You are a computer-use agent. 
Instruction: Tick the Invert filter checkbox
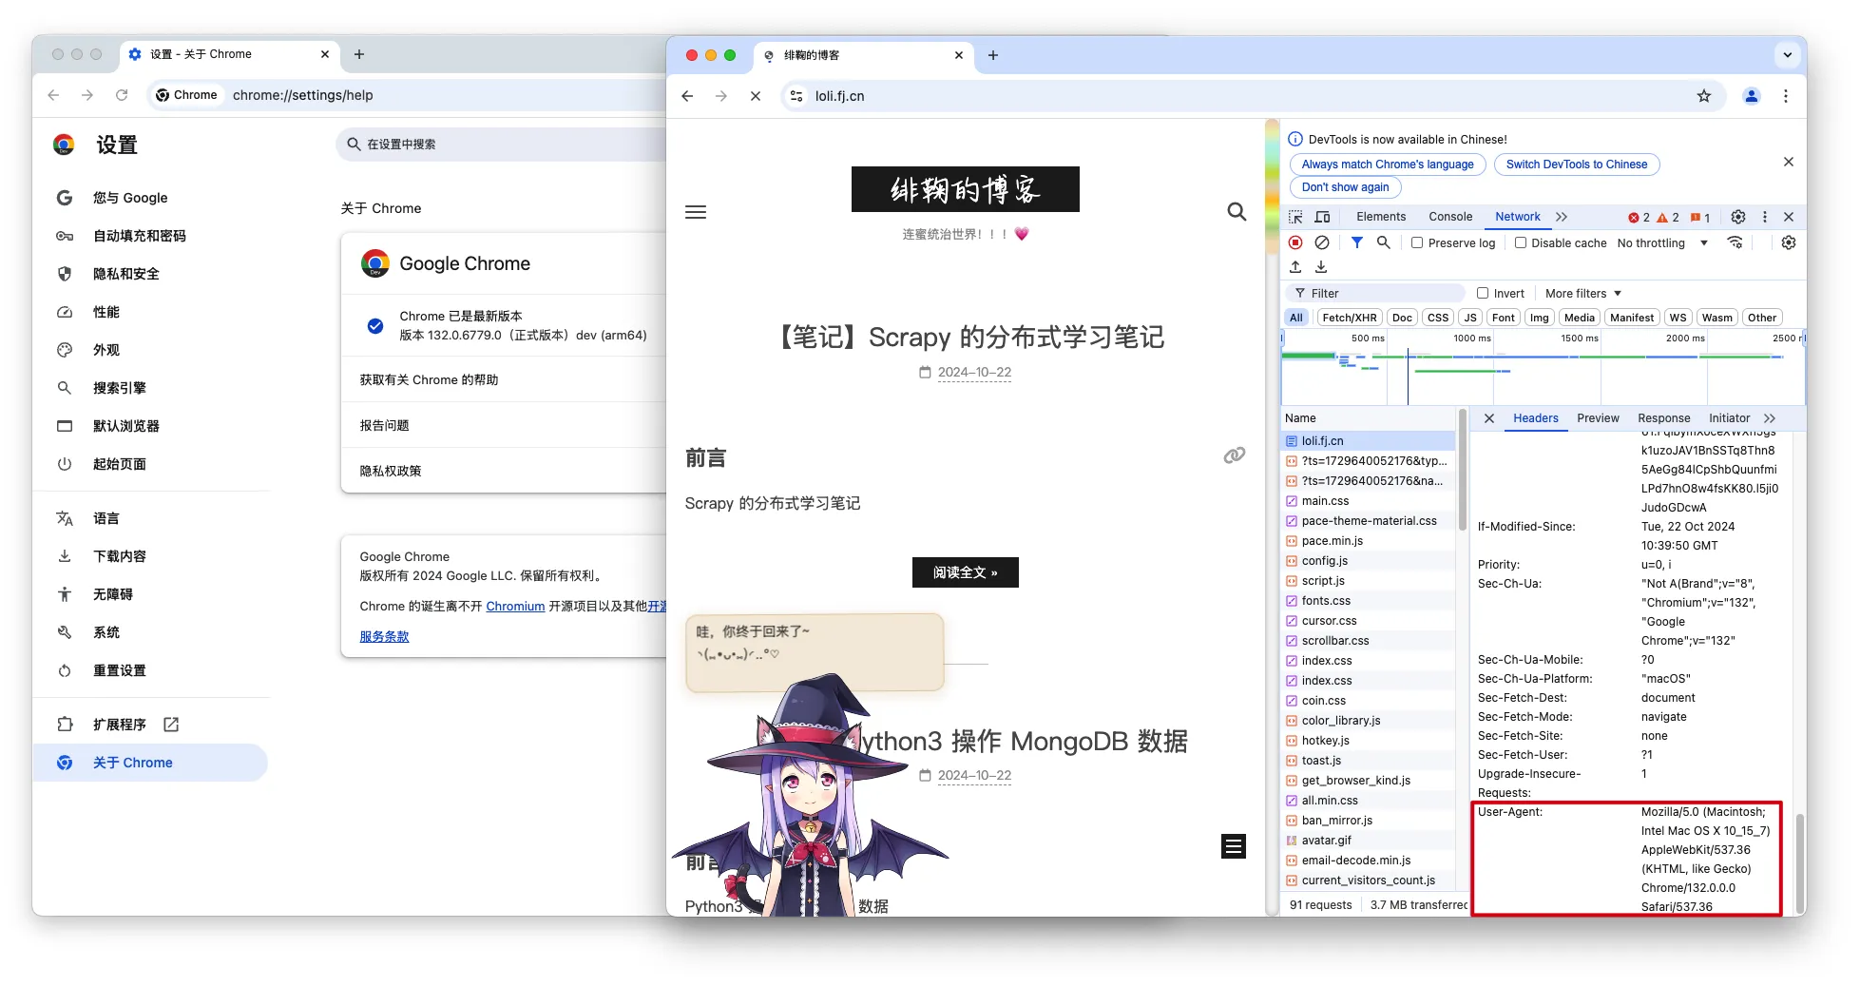pyautogui.click(x=1483, y=293)
